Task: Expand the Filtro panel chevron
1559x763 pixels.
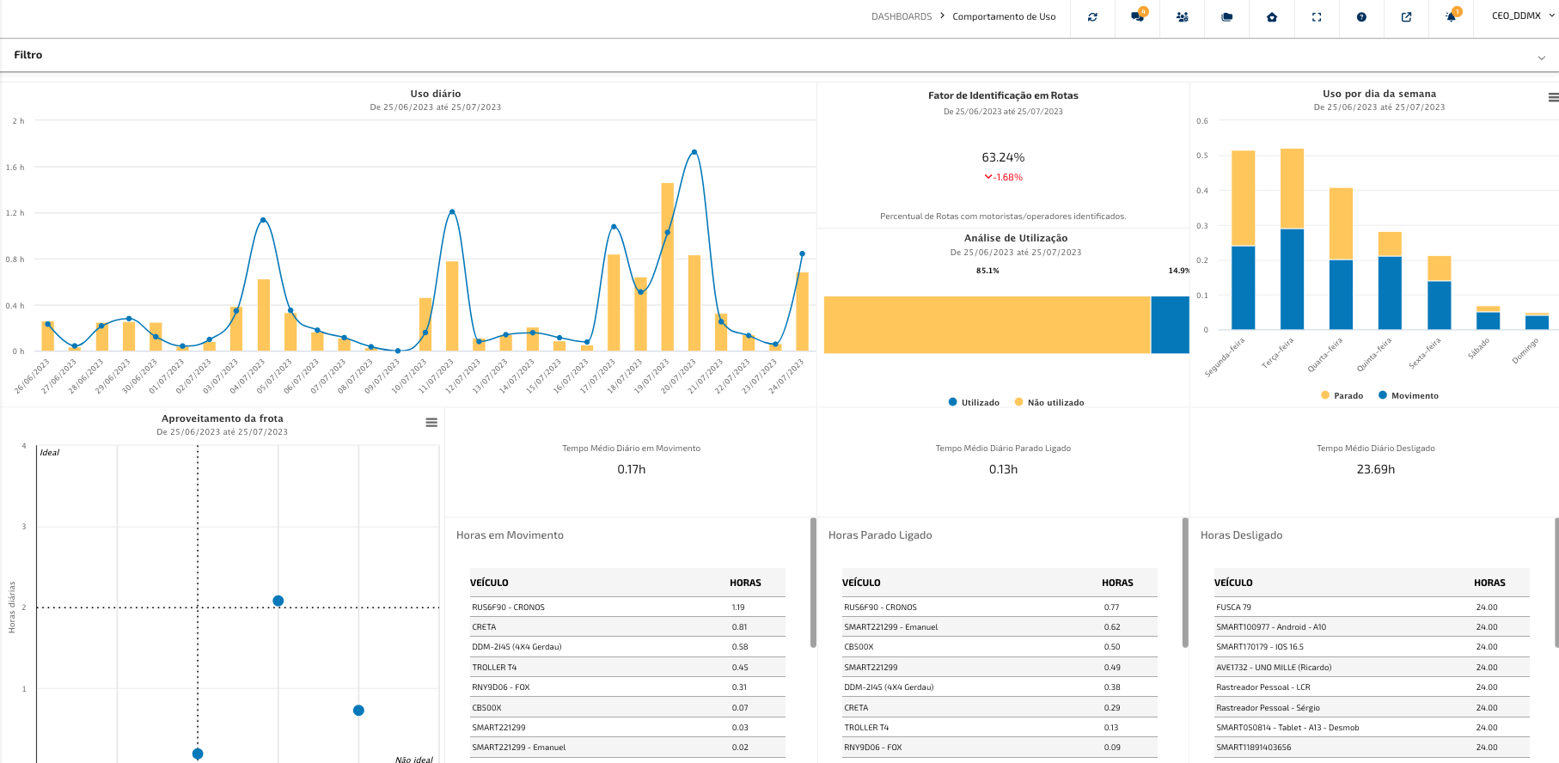Action: point(1541,58)
